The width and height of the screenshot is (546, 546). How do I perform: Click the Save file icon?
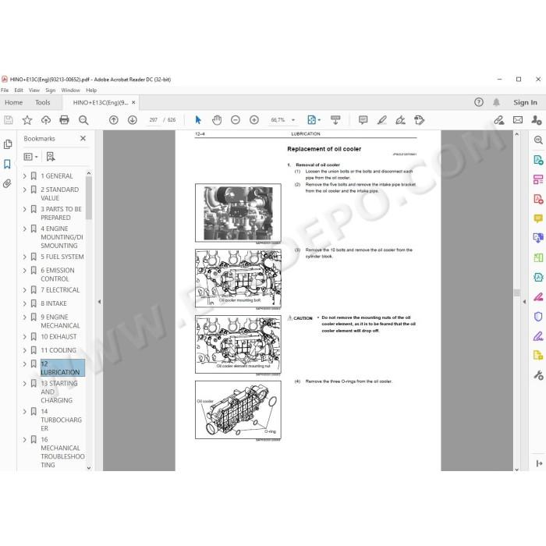click(9, 120)
